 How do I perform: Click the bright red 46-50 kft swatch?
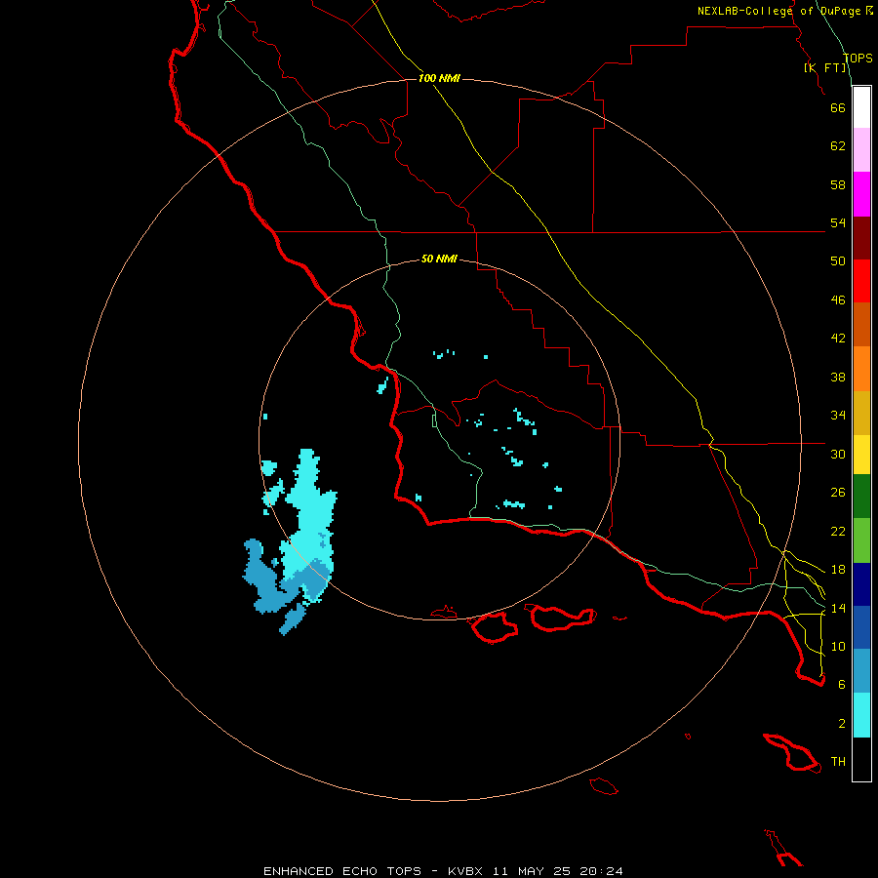pos(861,281)
